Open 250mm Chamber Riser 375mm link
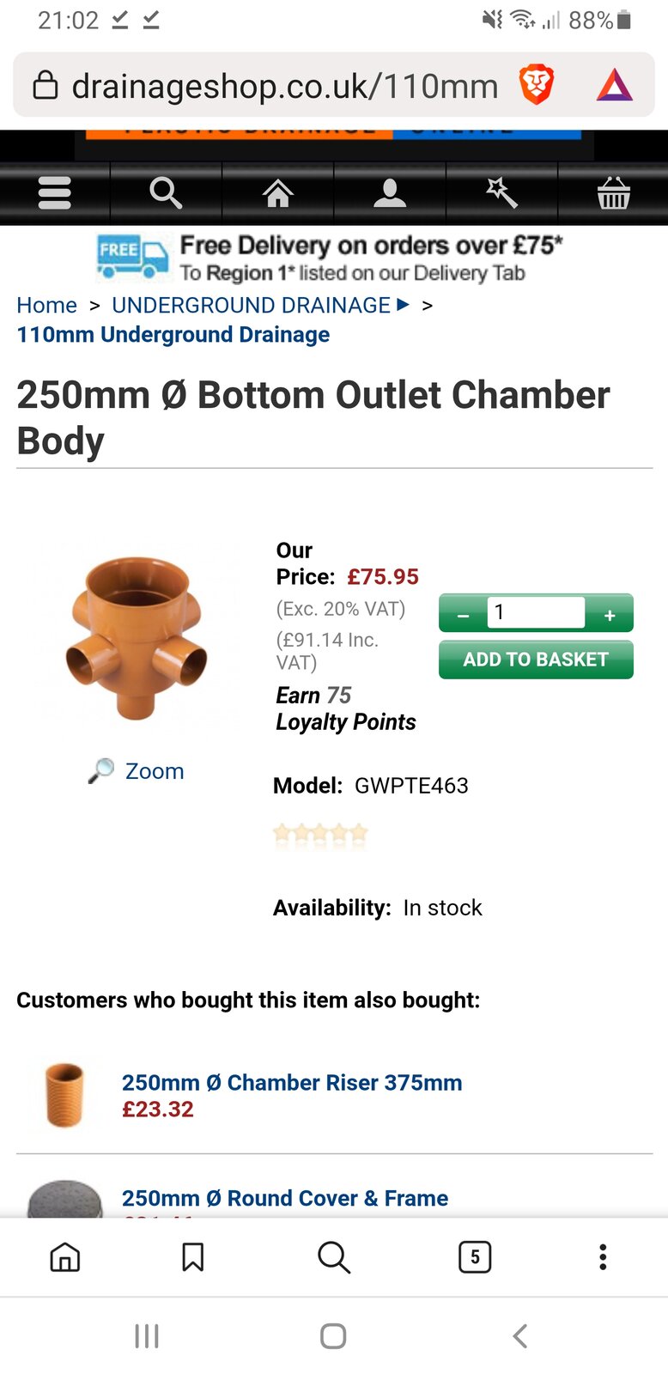Screen dimensions: 668x1374 coord(292,1083)
